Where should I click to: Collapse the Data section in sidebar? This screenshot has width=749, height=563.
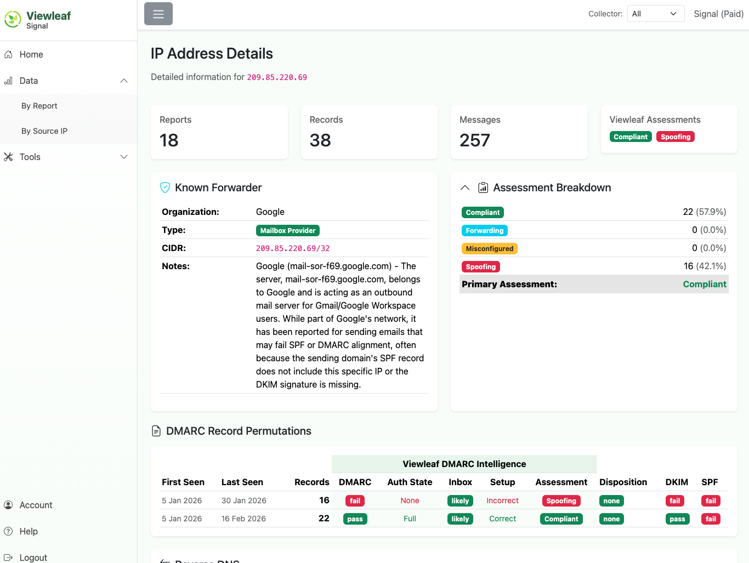[x=124, y=81]
